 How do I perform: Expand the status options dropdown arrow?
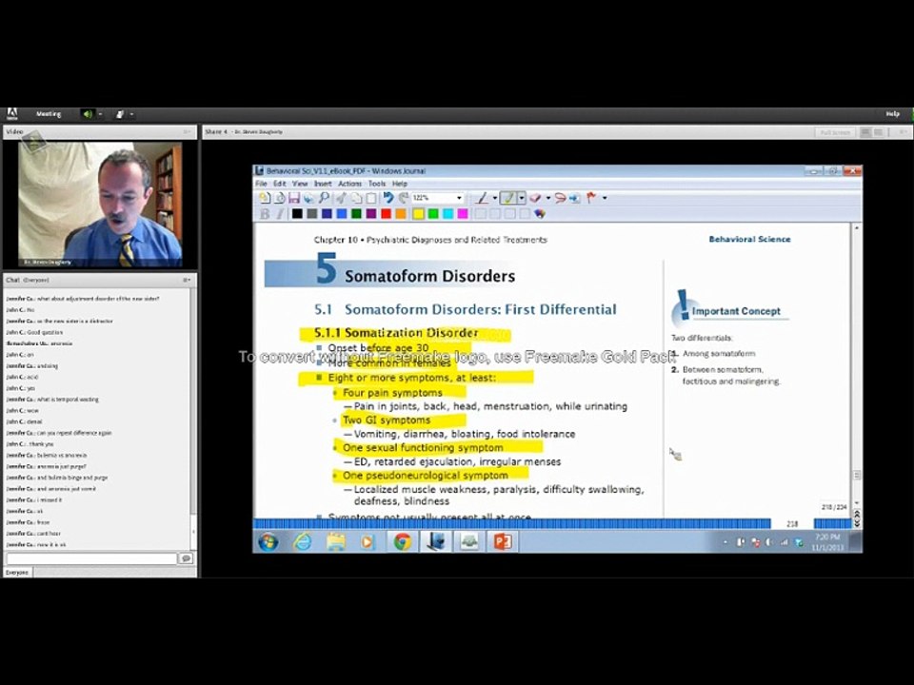tap(131, 114)
